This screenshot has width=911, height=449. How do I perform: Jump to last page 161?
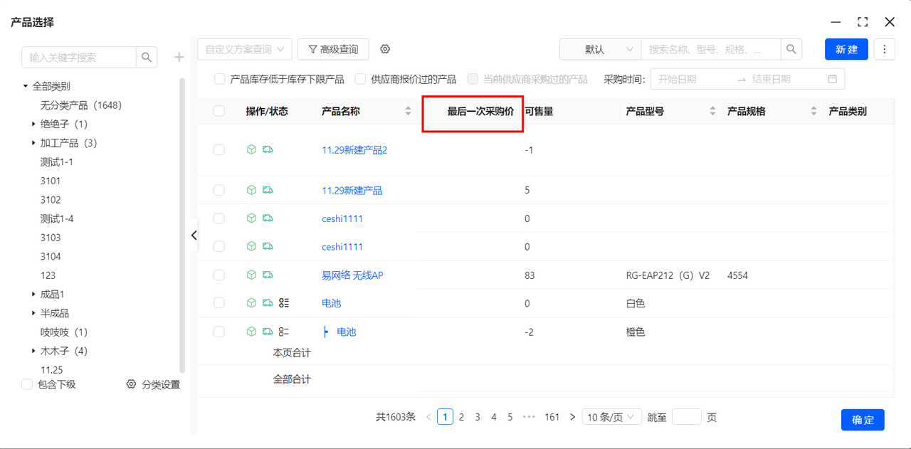(552, 417)
